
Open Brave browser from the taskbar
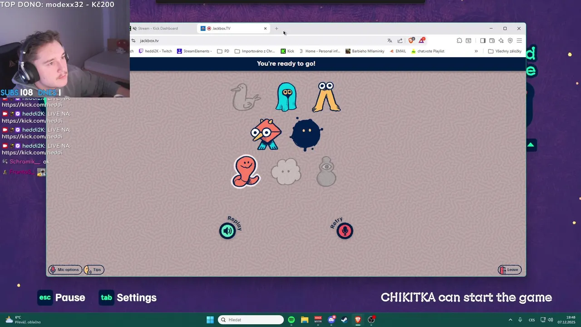358,320
